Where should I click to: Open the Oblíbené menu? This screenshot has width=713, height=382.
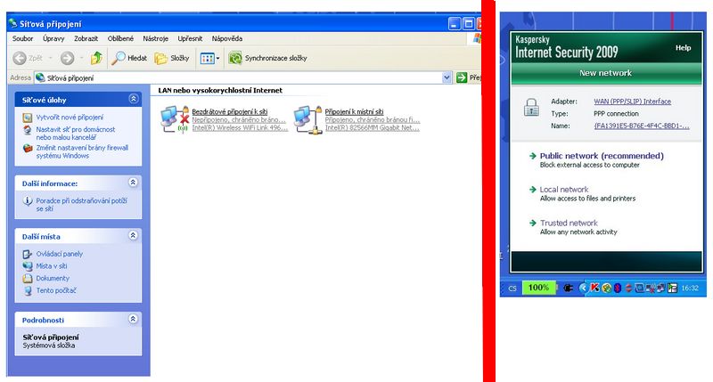[120, 38]
